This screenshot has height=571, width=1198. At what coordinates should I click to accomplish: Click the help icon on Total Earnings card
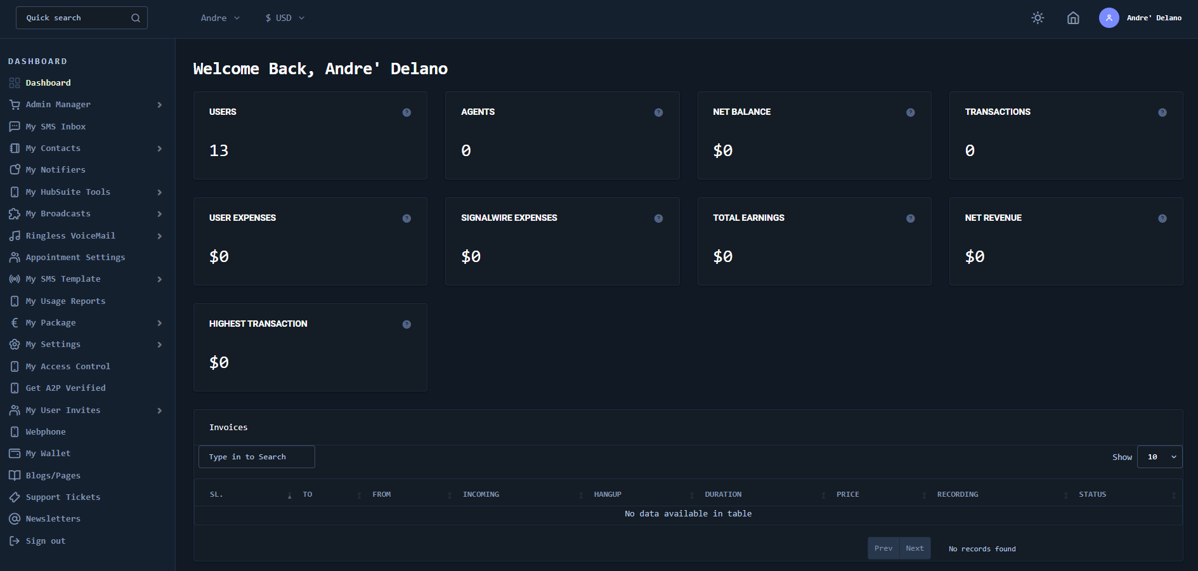[910, 218]
